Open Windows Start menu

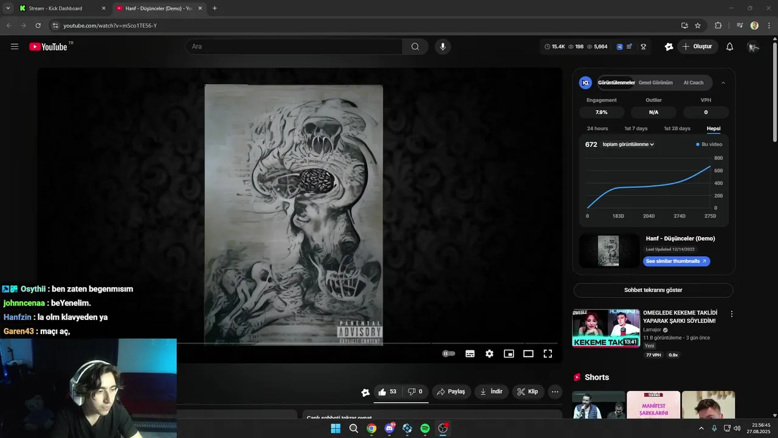(336, 428)
